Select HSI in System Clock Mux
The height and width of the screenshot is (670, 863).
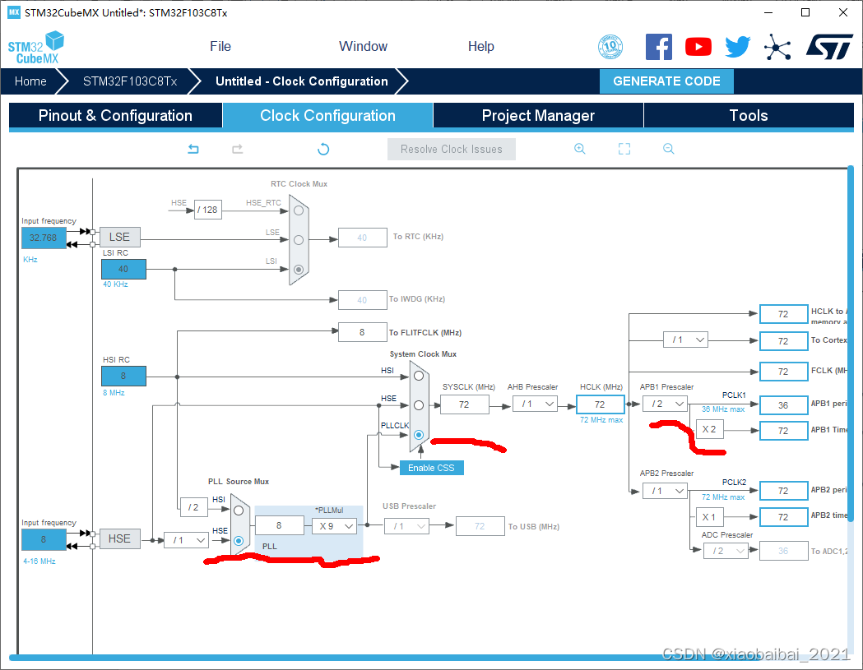[x=419, y=376]
